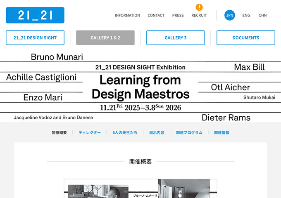Switch language to CHN
Image resolution: width=281 pixels, height=198 pixels.
(x=263, y=15)
